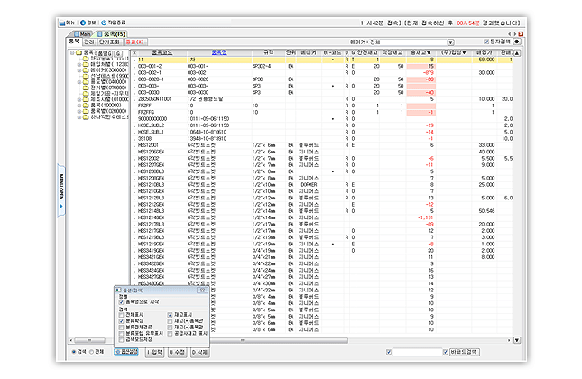The image size is (582, 379).
Task: Toggle the 재고표시 checkbox
Action: (170, 315)
